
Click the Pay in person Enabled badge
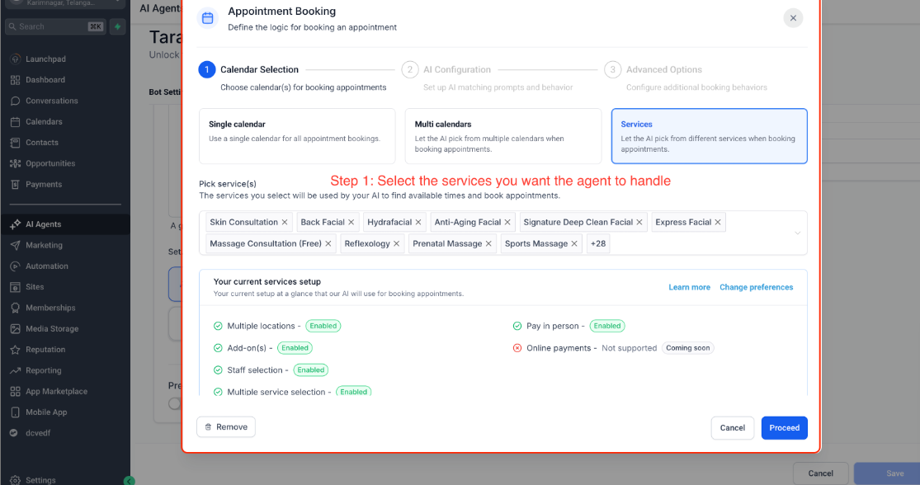607,326
